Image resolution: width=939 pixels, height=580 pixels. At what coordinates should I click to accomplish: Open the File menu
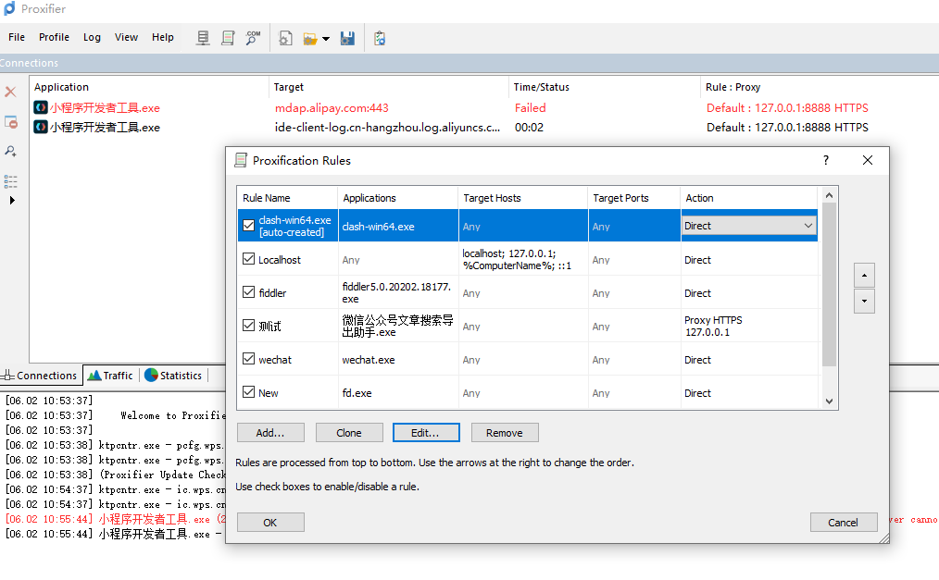pyautogui.click(x=17, y=37)
